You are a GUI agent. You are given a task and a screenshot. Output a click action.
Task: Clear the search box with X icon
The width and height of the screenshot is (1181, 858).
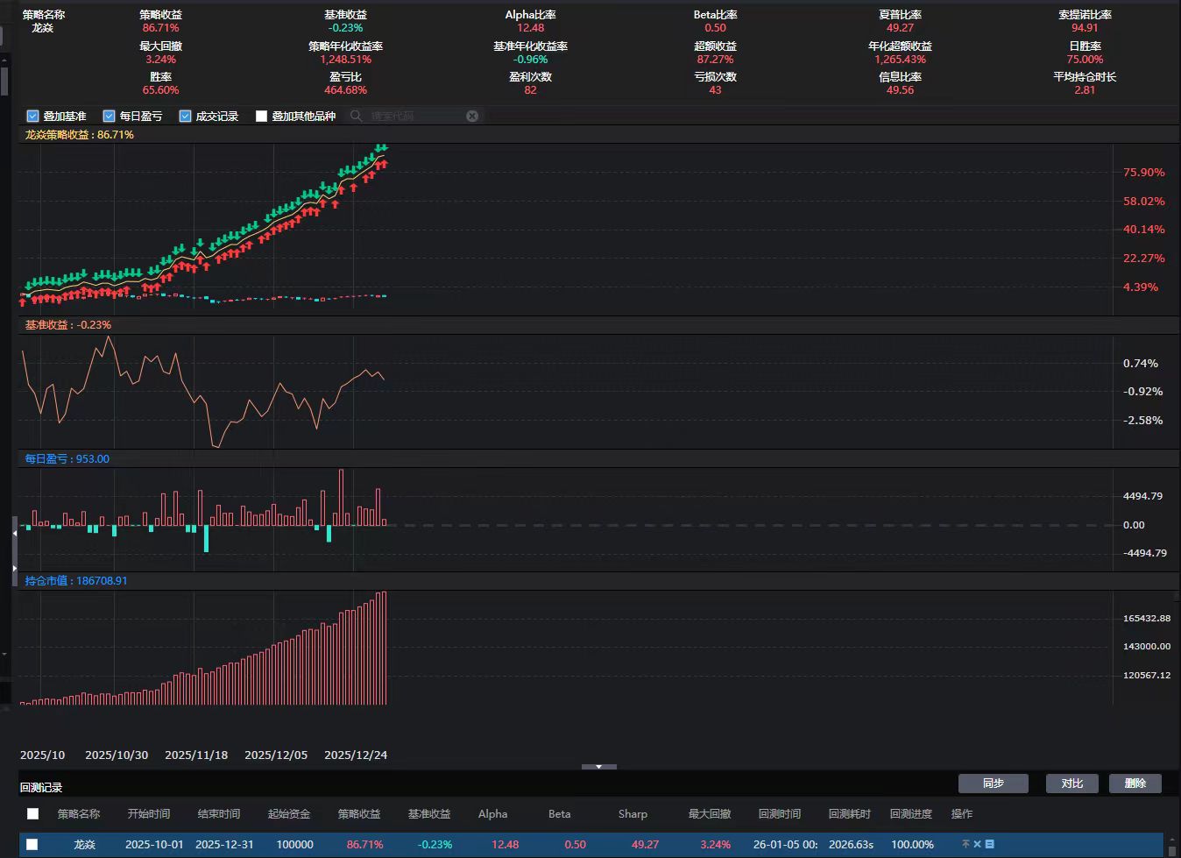point(472,116)
